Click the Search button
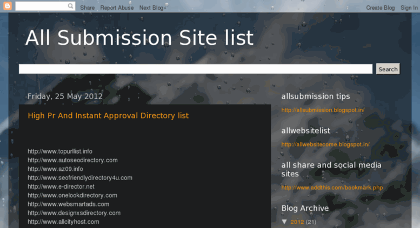 click(x=388, y=69)
